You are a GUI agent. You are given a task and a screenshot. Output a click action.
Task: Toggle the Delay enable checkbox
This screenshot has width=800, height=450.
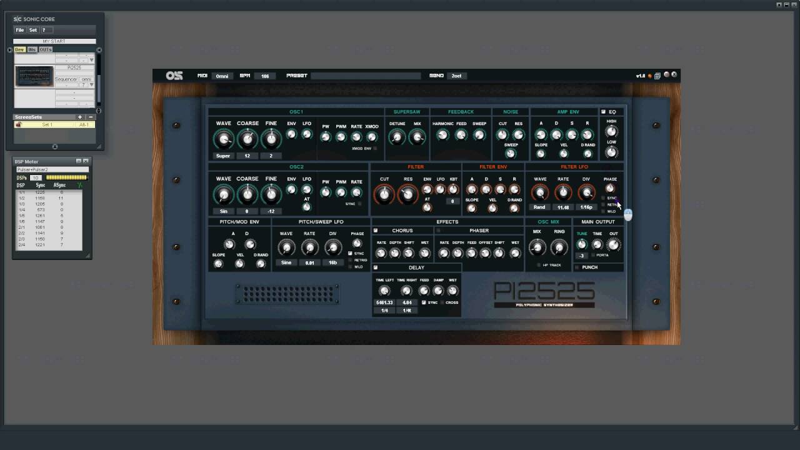pyautogui.click(x=376, y=267)
